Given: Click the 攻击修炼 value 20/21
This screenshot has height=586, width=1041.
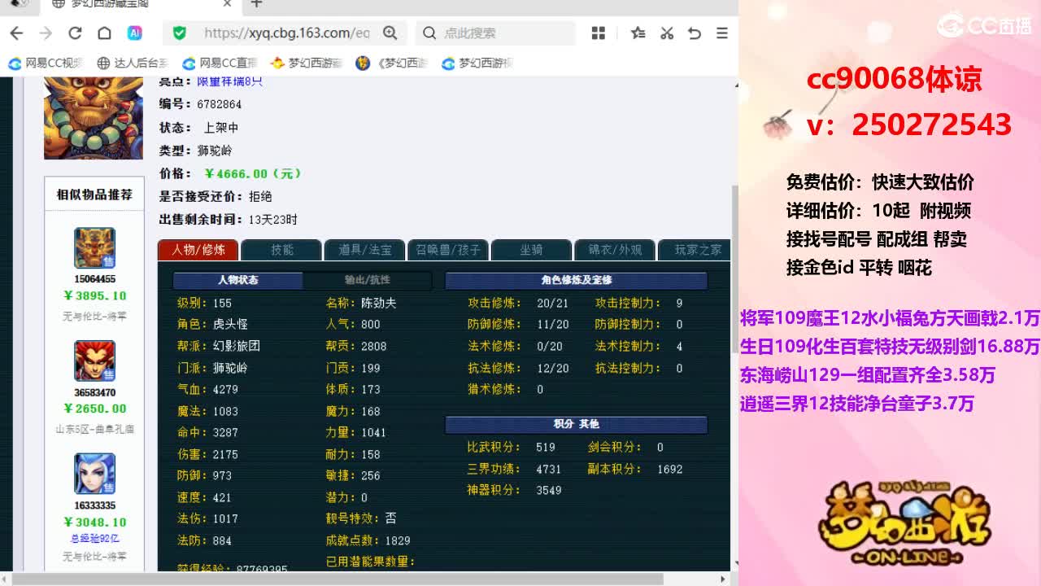Looking at the screenshot, I should [x=553, y=303].
